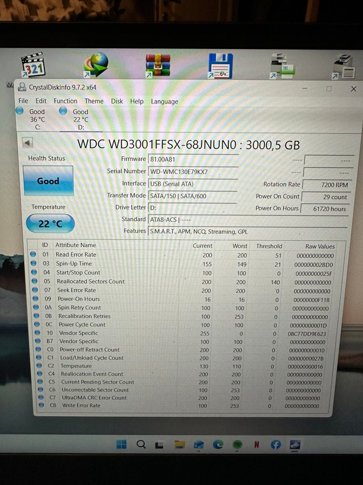363x485 pixels.
Task: Select the Reallocation Event Count row text
Action: [92, 374]
